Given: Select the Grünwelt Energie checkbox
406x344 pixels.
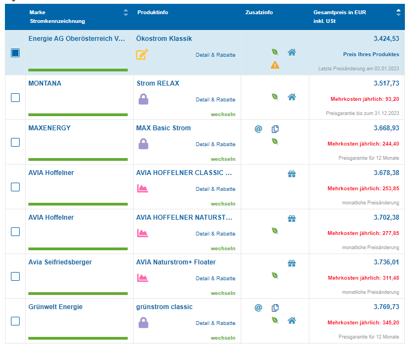Looking at the screenshot, I should pyautogui.click(x=15, y=321).
